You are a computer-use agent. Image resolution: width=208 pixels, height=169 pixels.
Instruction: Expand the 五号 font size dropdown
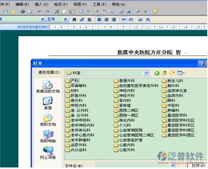[65, 20]
